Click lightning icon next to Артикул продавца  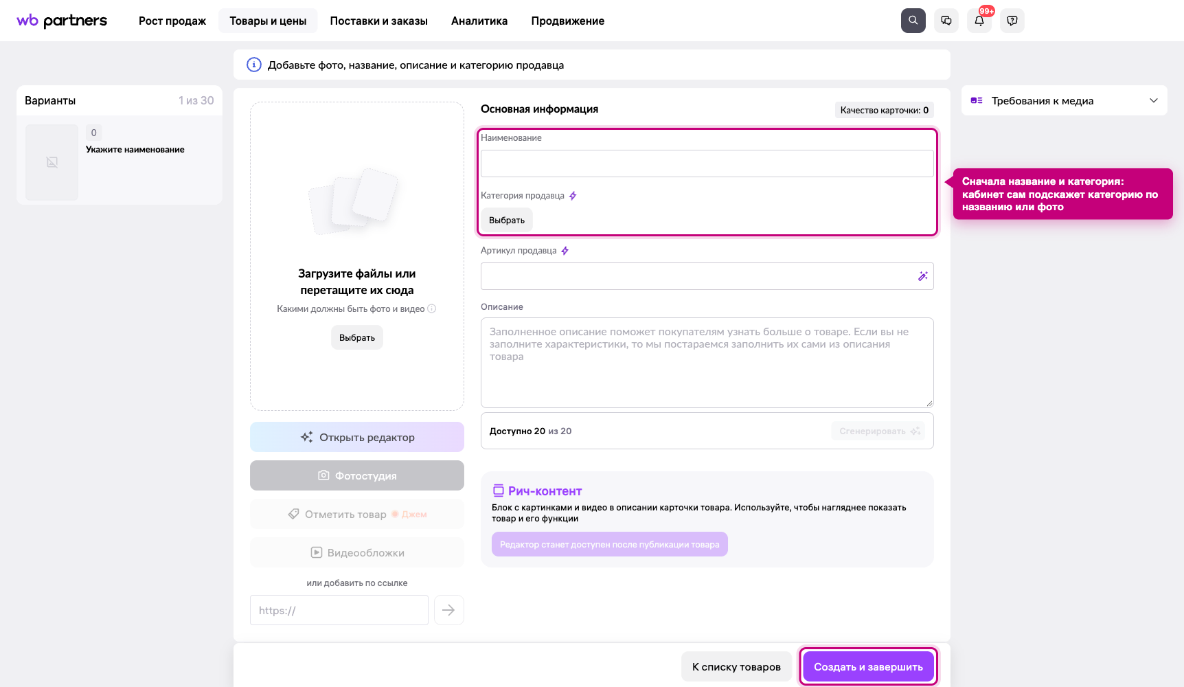(565, 251)
